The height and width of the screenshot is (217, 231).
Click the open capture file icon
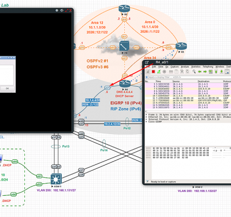point(171,72)
